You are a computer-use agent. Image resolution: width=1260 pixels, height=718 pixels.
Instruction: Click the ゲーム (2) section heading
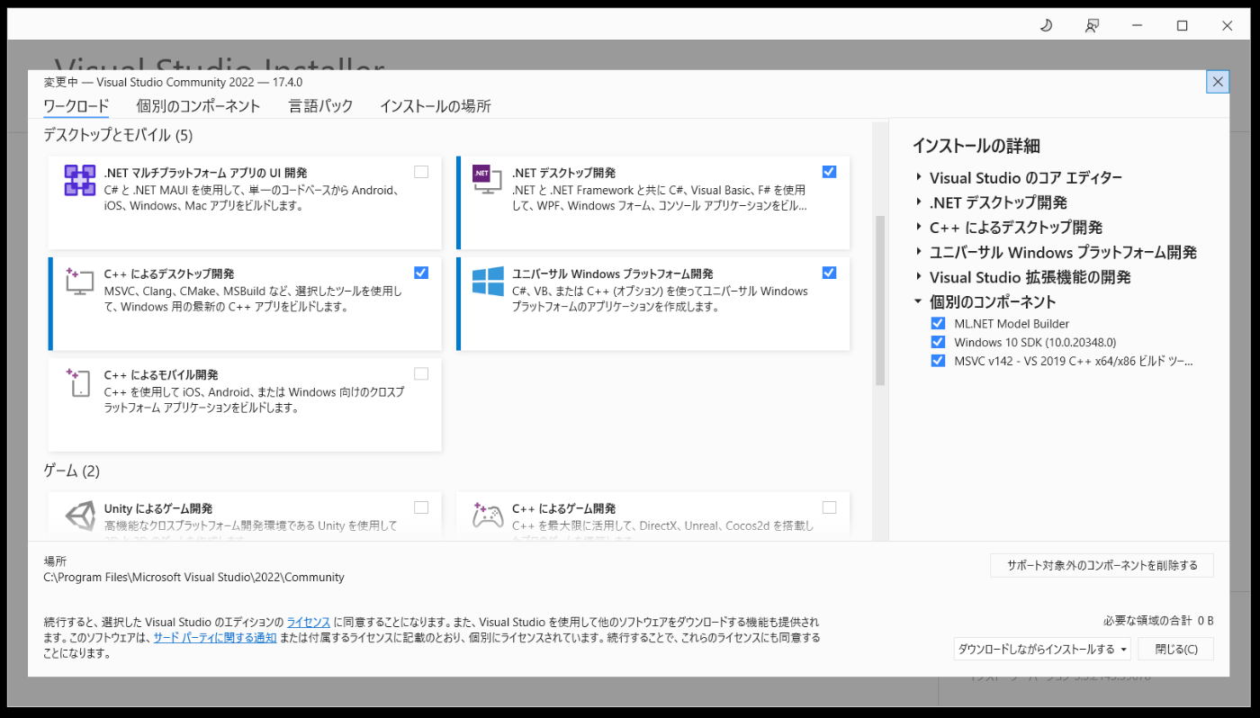pos(72,471)
